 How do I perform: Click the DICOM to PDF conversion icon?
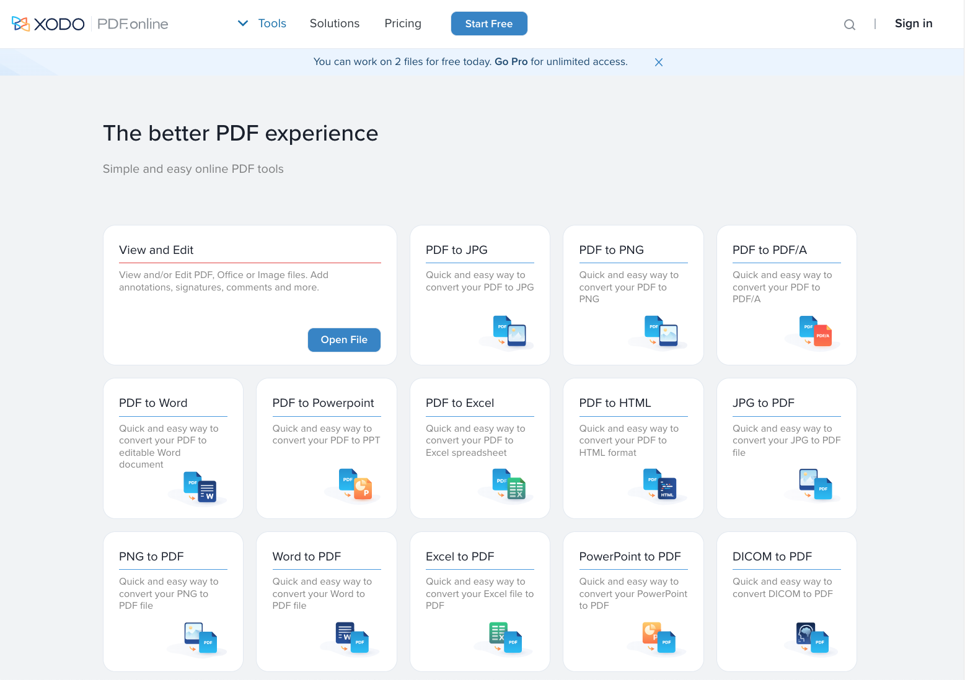[x=812, y=638]
